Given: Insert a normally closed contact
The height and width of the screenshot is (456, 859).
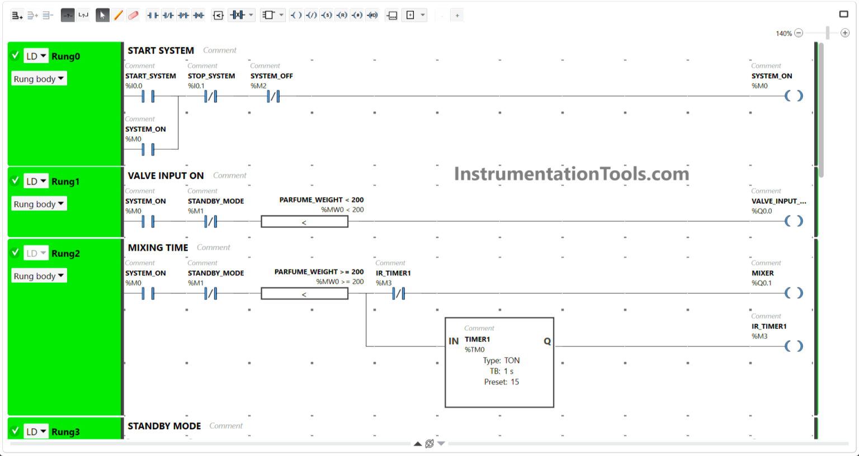Looking at the screenshot, I should [168, 15].
